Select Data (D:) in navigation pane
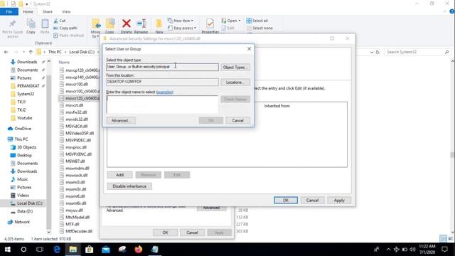455x256 pixels. (25, 211)
